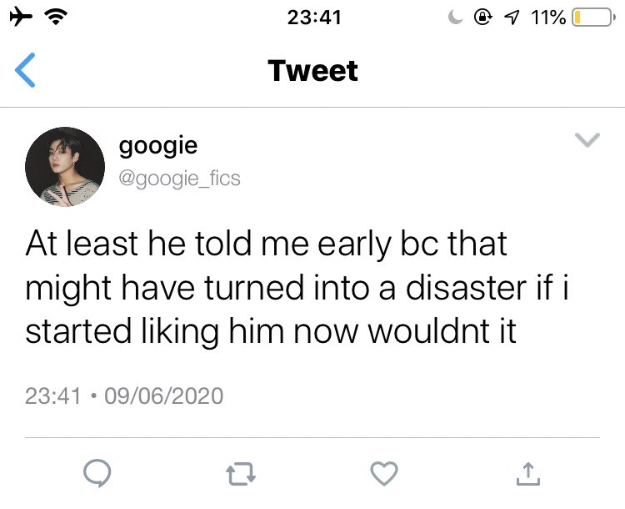Viewport: 625px width, 509px height.
Task: Tap the 23:41 tweet timestamp
Action: pos(53,396)
